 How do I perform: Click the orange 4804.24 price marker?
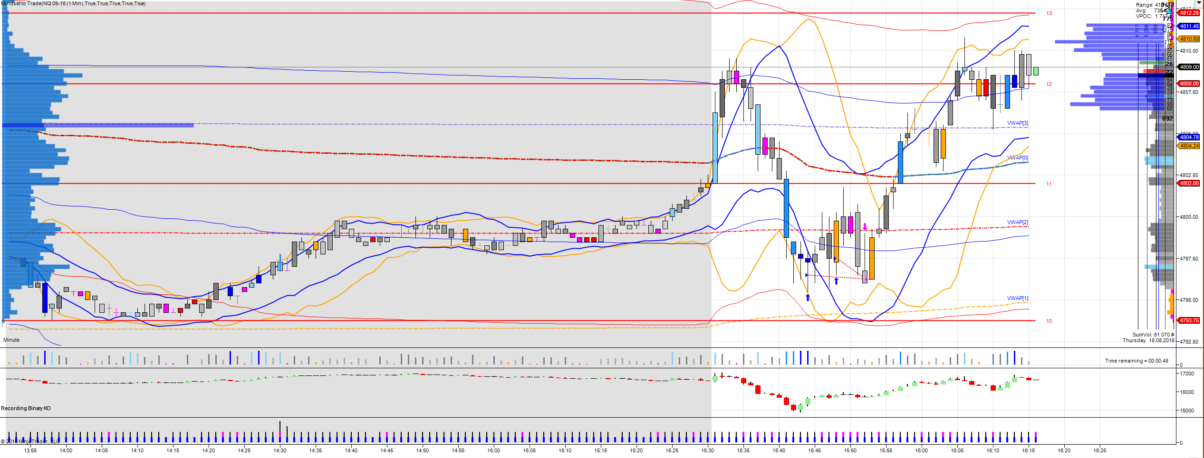pos(1189,146)
